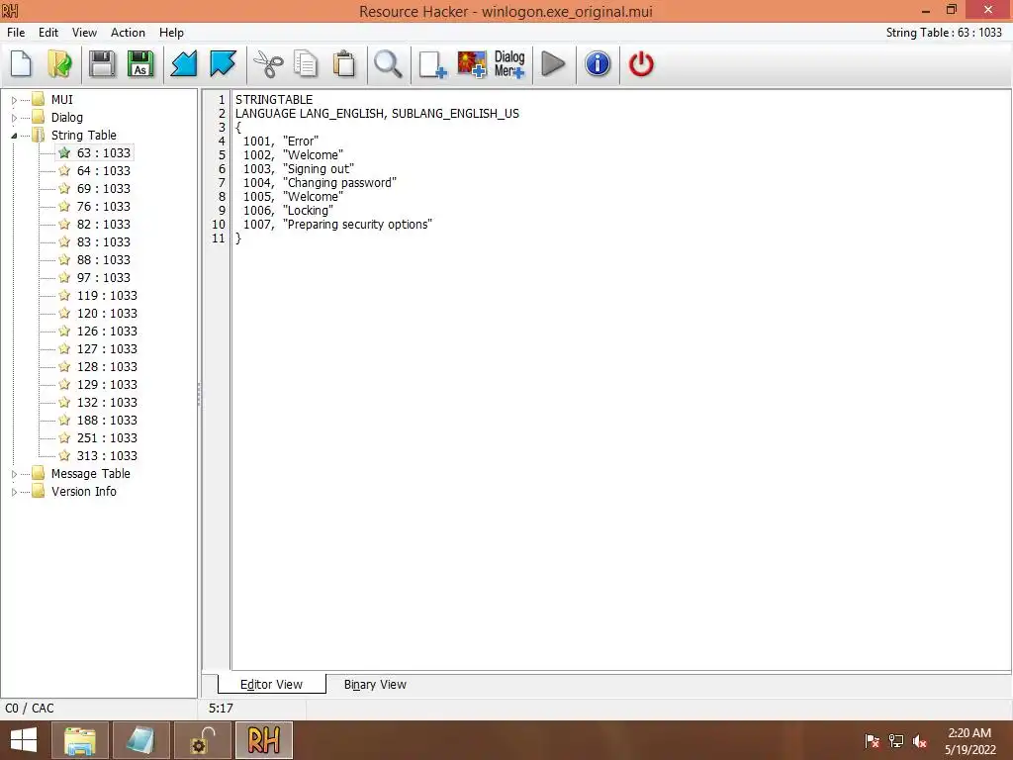Cut with the scissors icon
The width and height of the screenshot is (1013, 760).
pos(267,64)
